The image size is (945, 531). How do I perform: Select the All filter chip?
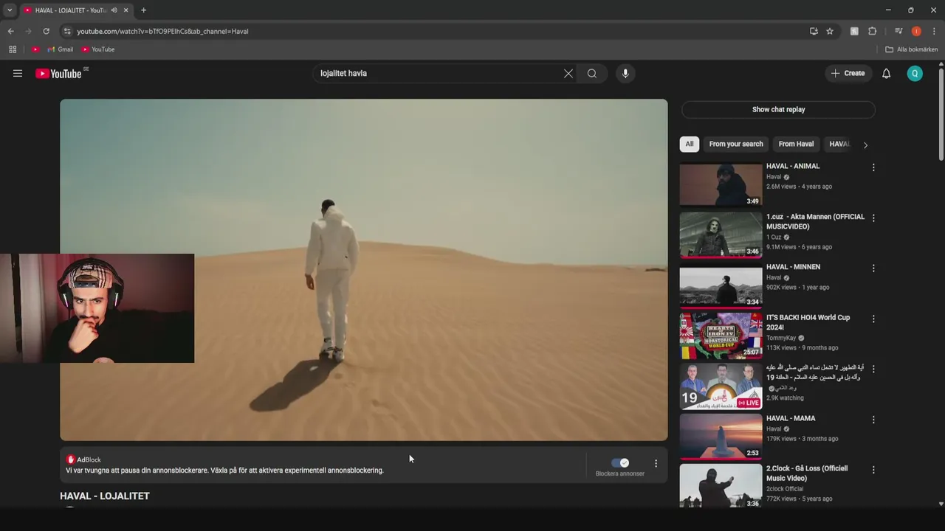690,144
